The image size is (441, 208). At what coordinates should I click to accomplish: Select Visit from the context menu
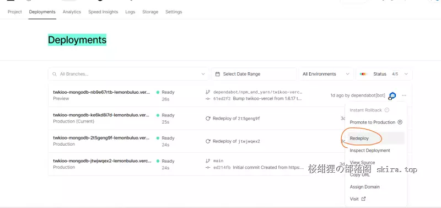click(x=376, y=199)
